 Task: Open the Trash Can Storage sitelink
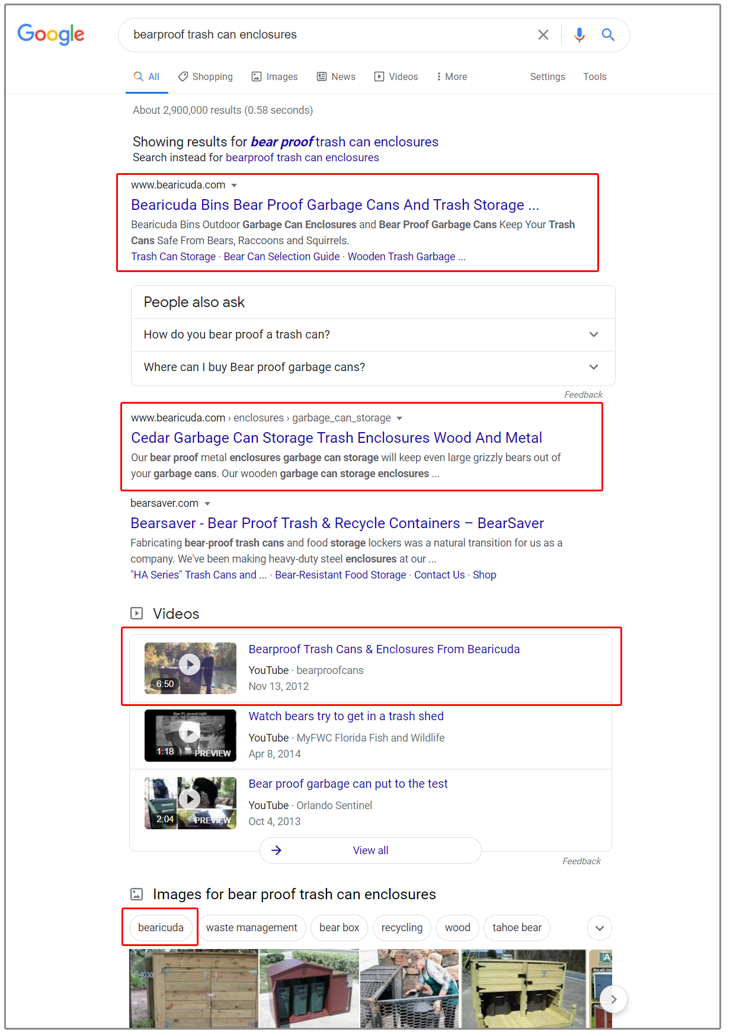click(174, 256)
